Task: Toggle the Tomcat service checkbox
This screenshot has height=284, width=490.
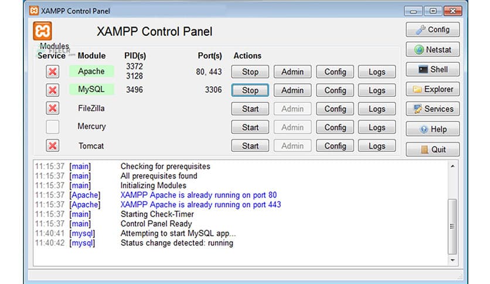Action: pos(53,146)
